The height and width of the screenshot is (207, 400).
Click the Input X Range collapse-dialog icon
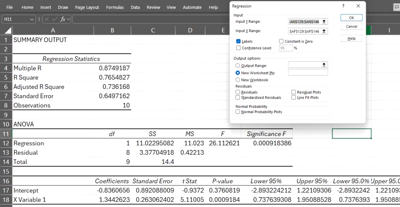click(324, 31)
